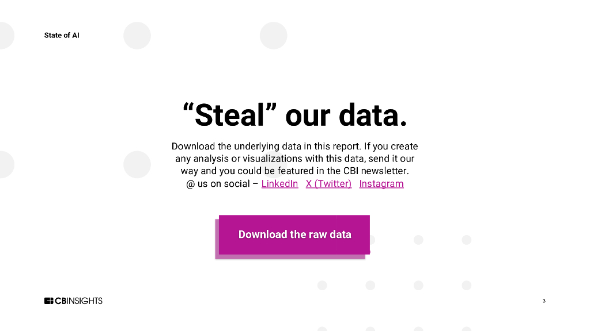
Task: Click the Download the raw data button
Action: pyautogui.click(x=294, y=234)
